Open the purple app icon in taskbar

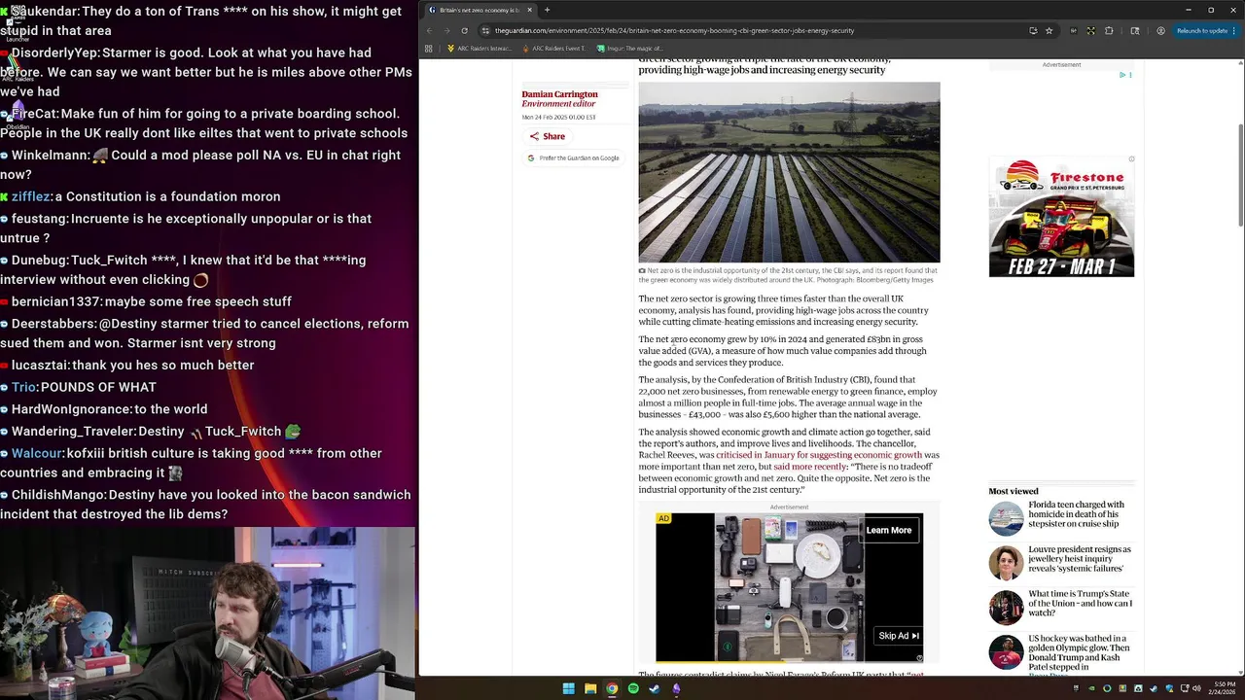[676, 688]
